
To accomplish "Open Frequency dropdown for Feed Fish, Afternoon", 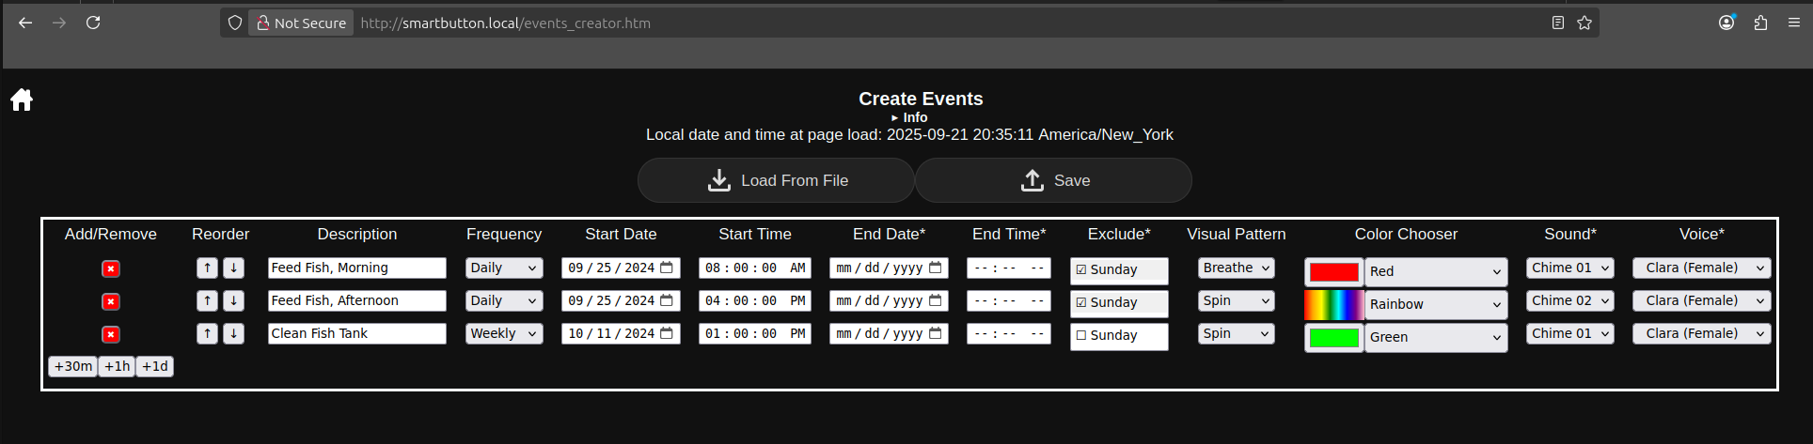I will point(504,300).
